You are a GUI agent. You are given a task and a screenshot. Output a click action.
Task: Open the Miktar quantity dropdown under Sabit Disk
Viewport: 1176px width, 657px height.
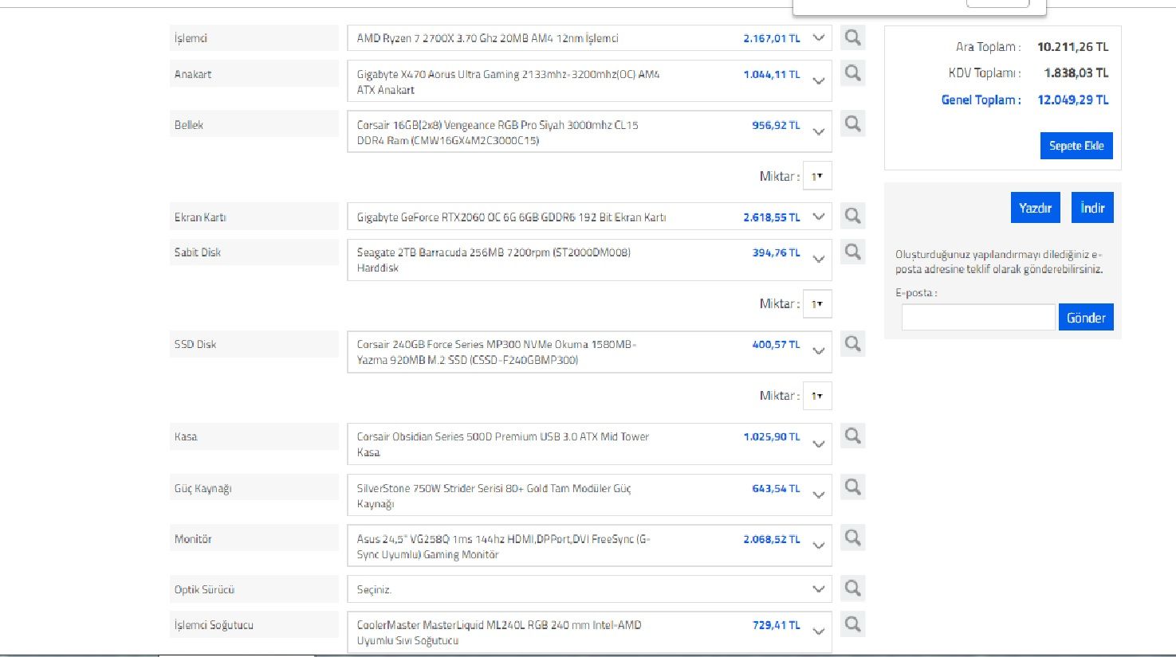[x=817, y=303]
